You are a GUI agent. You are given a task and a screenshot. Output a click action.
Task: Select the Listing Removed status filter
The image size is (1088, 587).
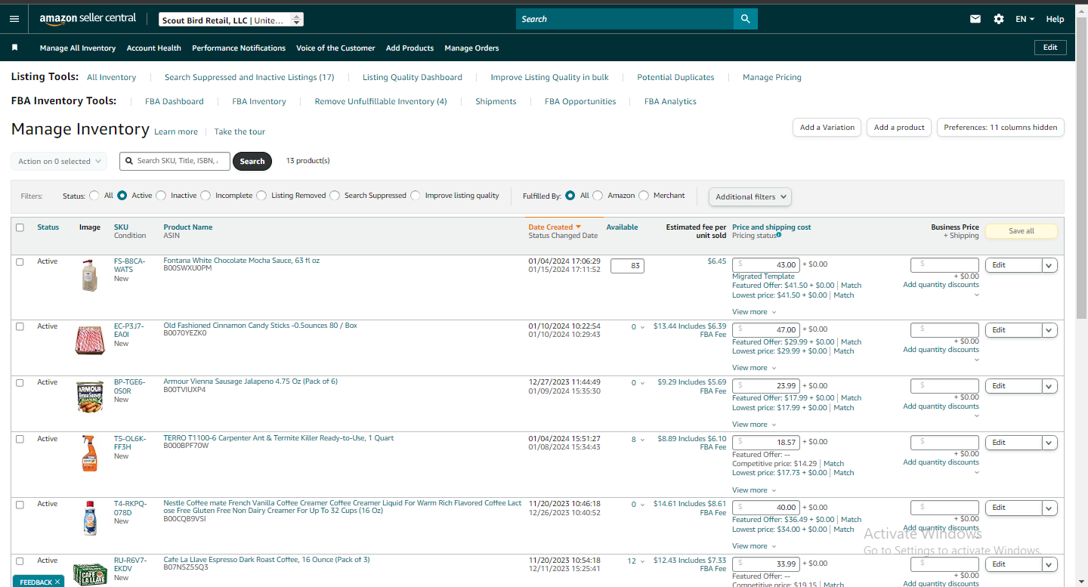[x=261, y=196]
